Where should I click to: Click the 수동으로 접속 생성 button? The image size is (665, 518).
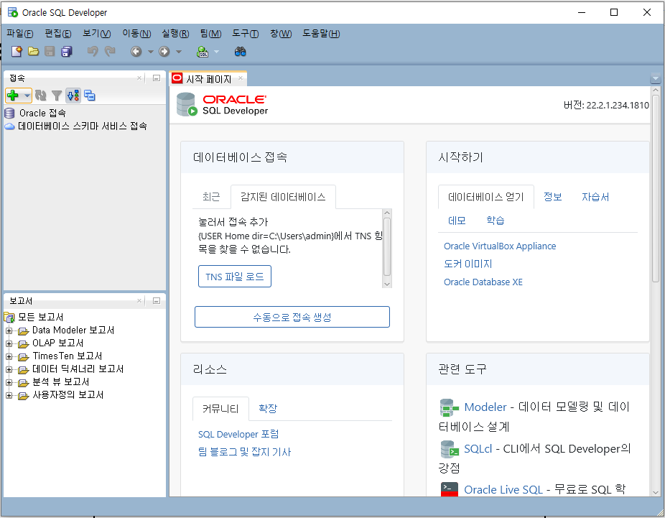[292, 317]
